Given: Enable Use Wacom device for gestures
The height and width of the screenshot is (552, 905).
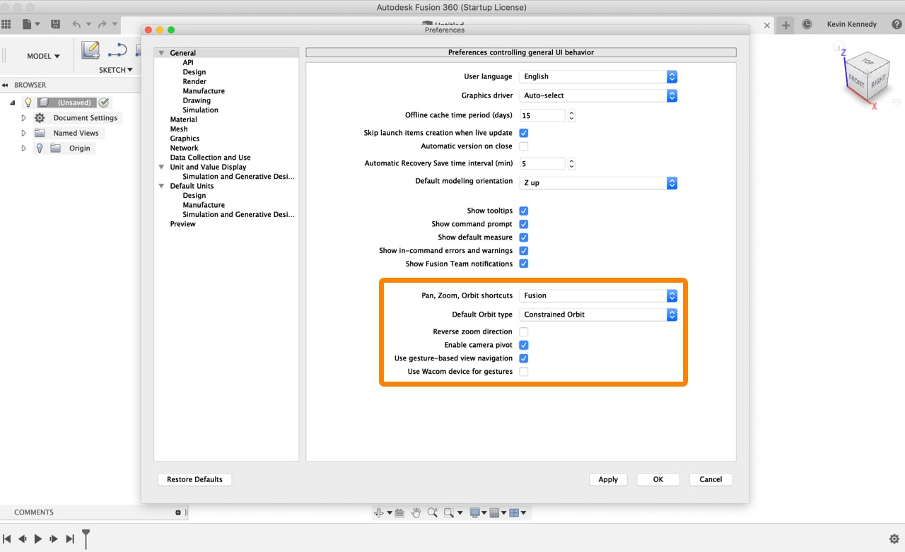Looking at the screenshot, I should tap(524, 372).
